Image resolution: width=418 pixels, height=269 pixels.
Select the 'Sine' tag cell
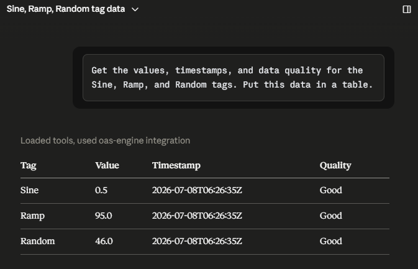point(30,190)
